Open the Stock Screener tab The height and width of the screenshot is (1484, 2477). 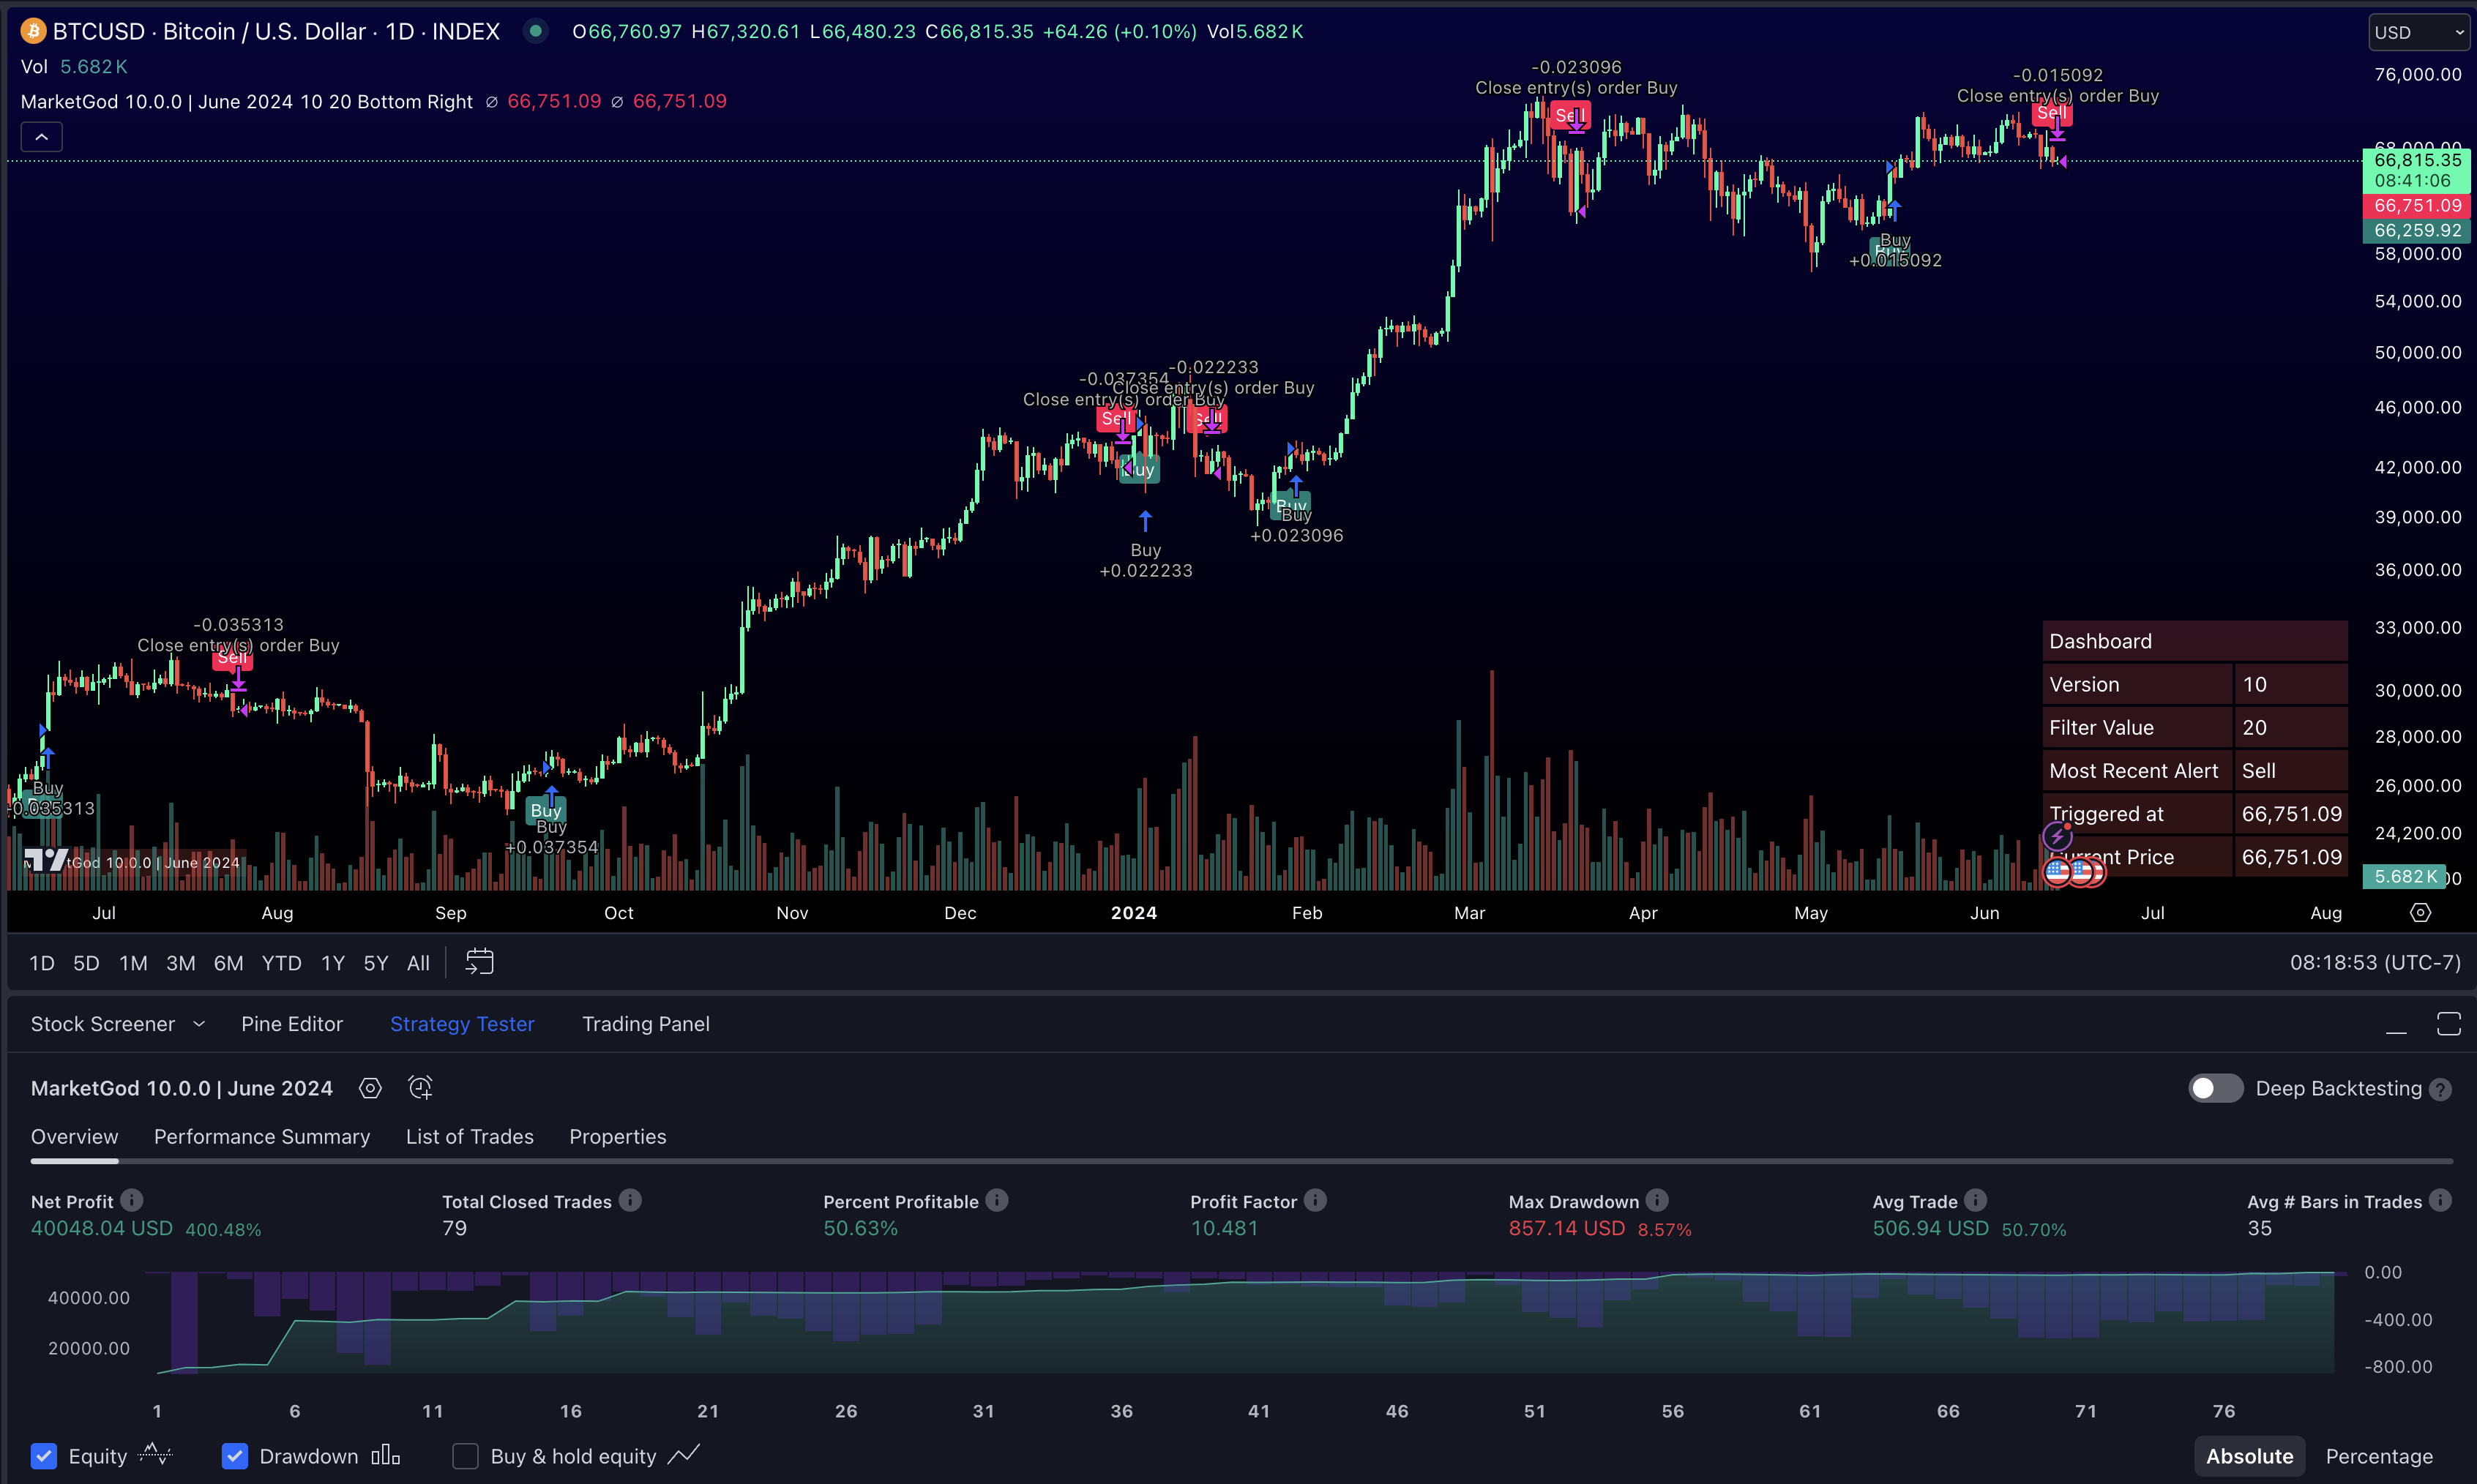pos(103,1024)
